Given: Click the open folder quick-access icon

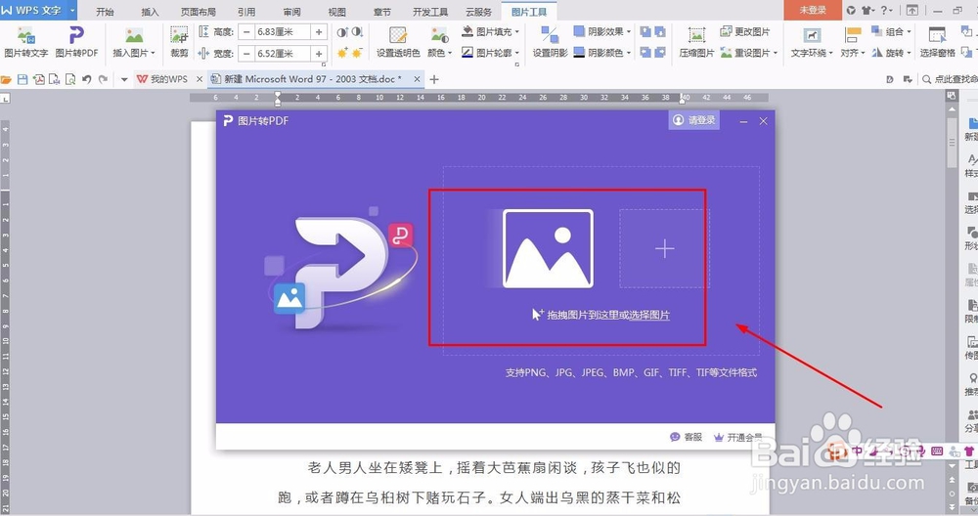Looking at the screenshot, I should pos(6,79).
